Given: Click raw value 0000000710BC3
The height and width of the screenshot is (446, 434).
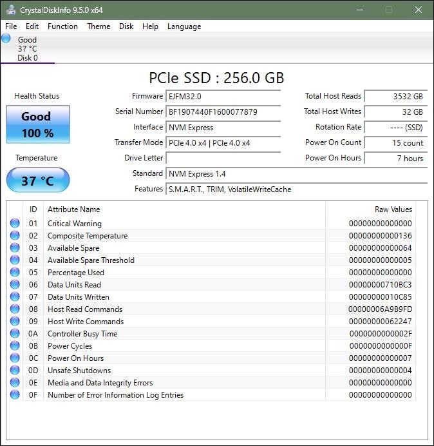Looking at the screenshot, I should tap(381, 285).
